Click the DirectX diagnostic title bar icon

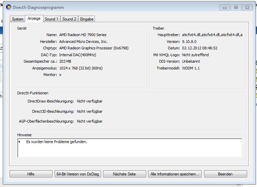point(9,7)
